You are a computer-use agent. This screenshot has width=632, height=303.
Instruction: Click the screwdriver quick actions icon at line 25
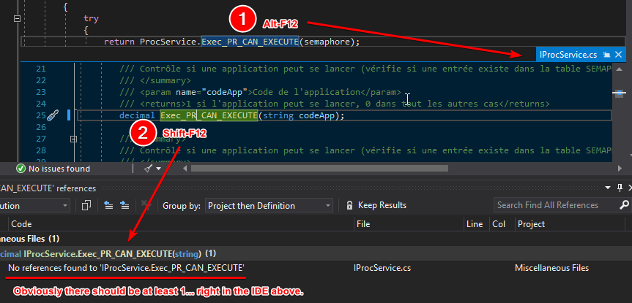[53, 116]
